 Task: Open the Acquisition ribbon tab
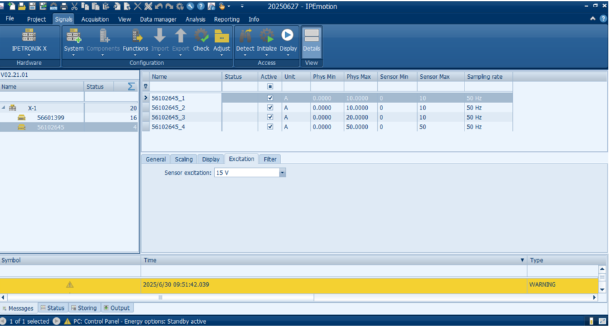(x=95, y=19)
